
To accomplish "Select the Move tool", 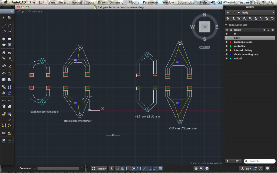I will click(x=4, y=74).
